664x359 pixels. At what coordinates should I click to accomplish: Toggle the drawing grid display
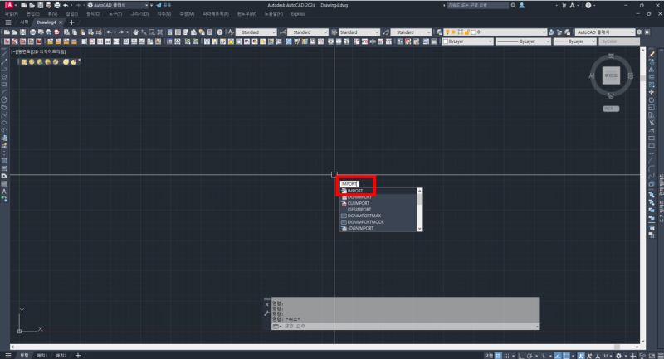[x=499, y=356]
